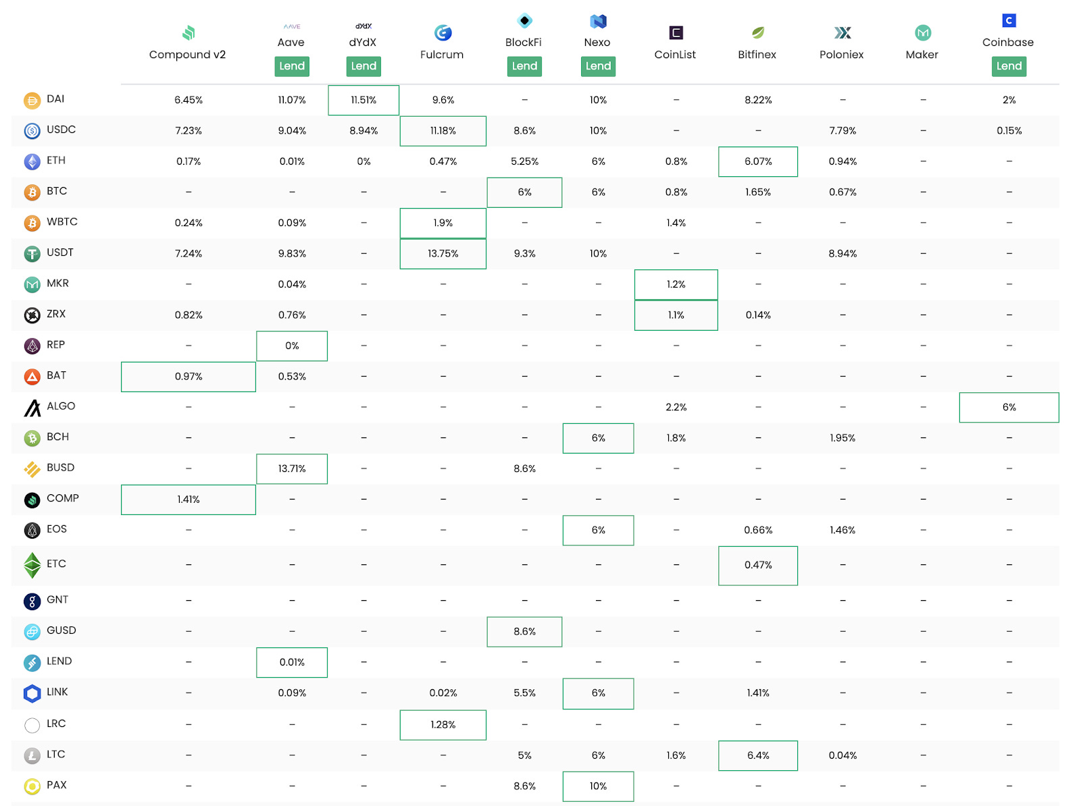Click the ETH coin icon
Image resolution: width=1081 pixels, height=806 pixels.
(x=32, y=162)
